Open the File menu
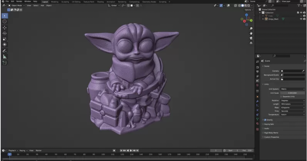 pos(7,1)
